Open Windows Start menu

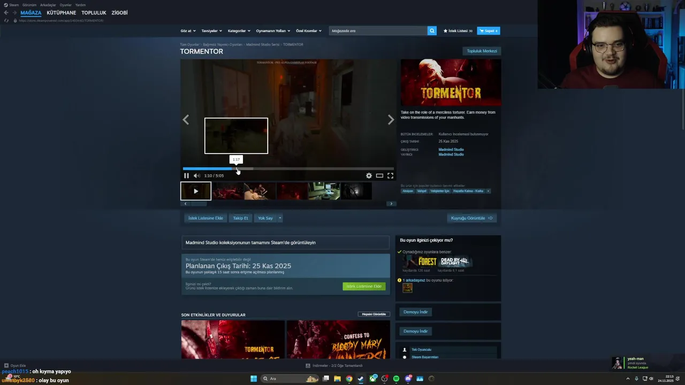(254, 379)
